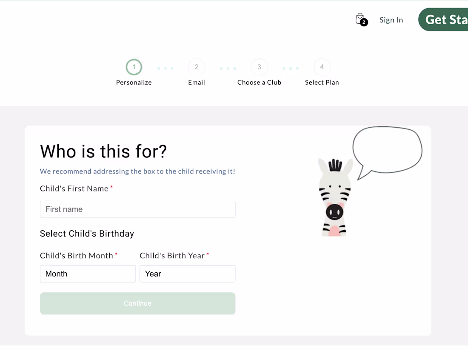Click the First name input field
468x351 pixels.
[x=137, y=209]
